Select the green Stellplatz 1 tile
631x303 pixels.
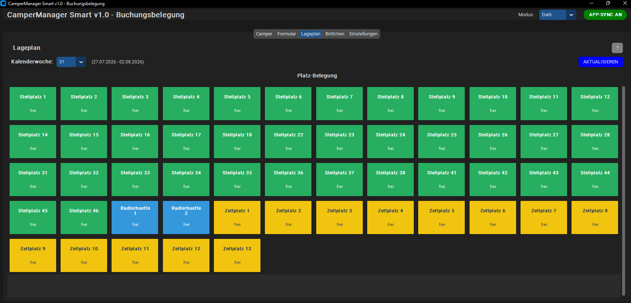33,104
